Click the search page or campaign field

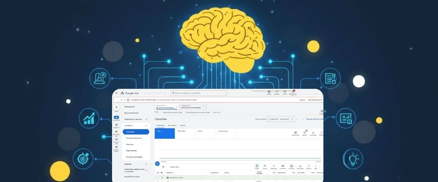(199, 93)
